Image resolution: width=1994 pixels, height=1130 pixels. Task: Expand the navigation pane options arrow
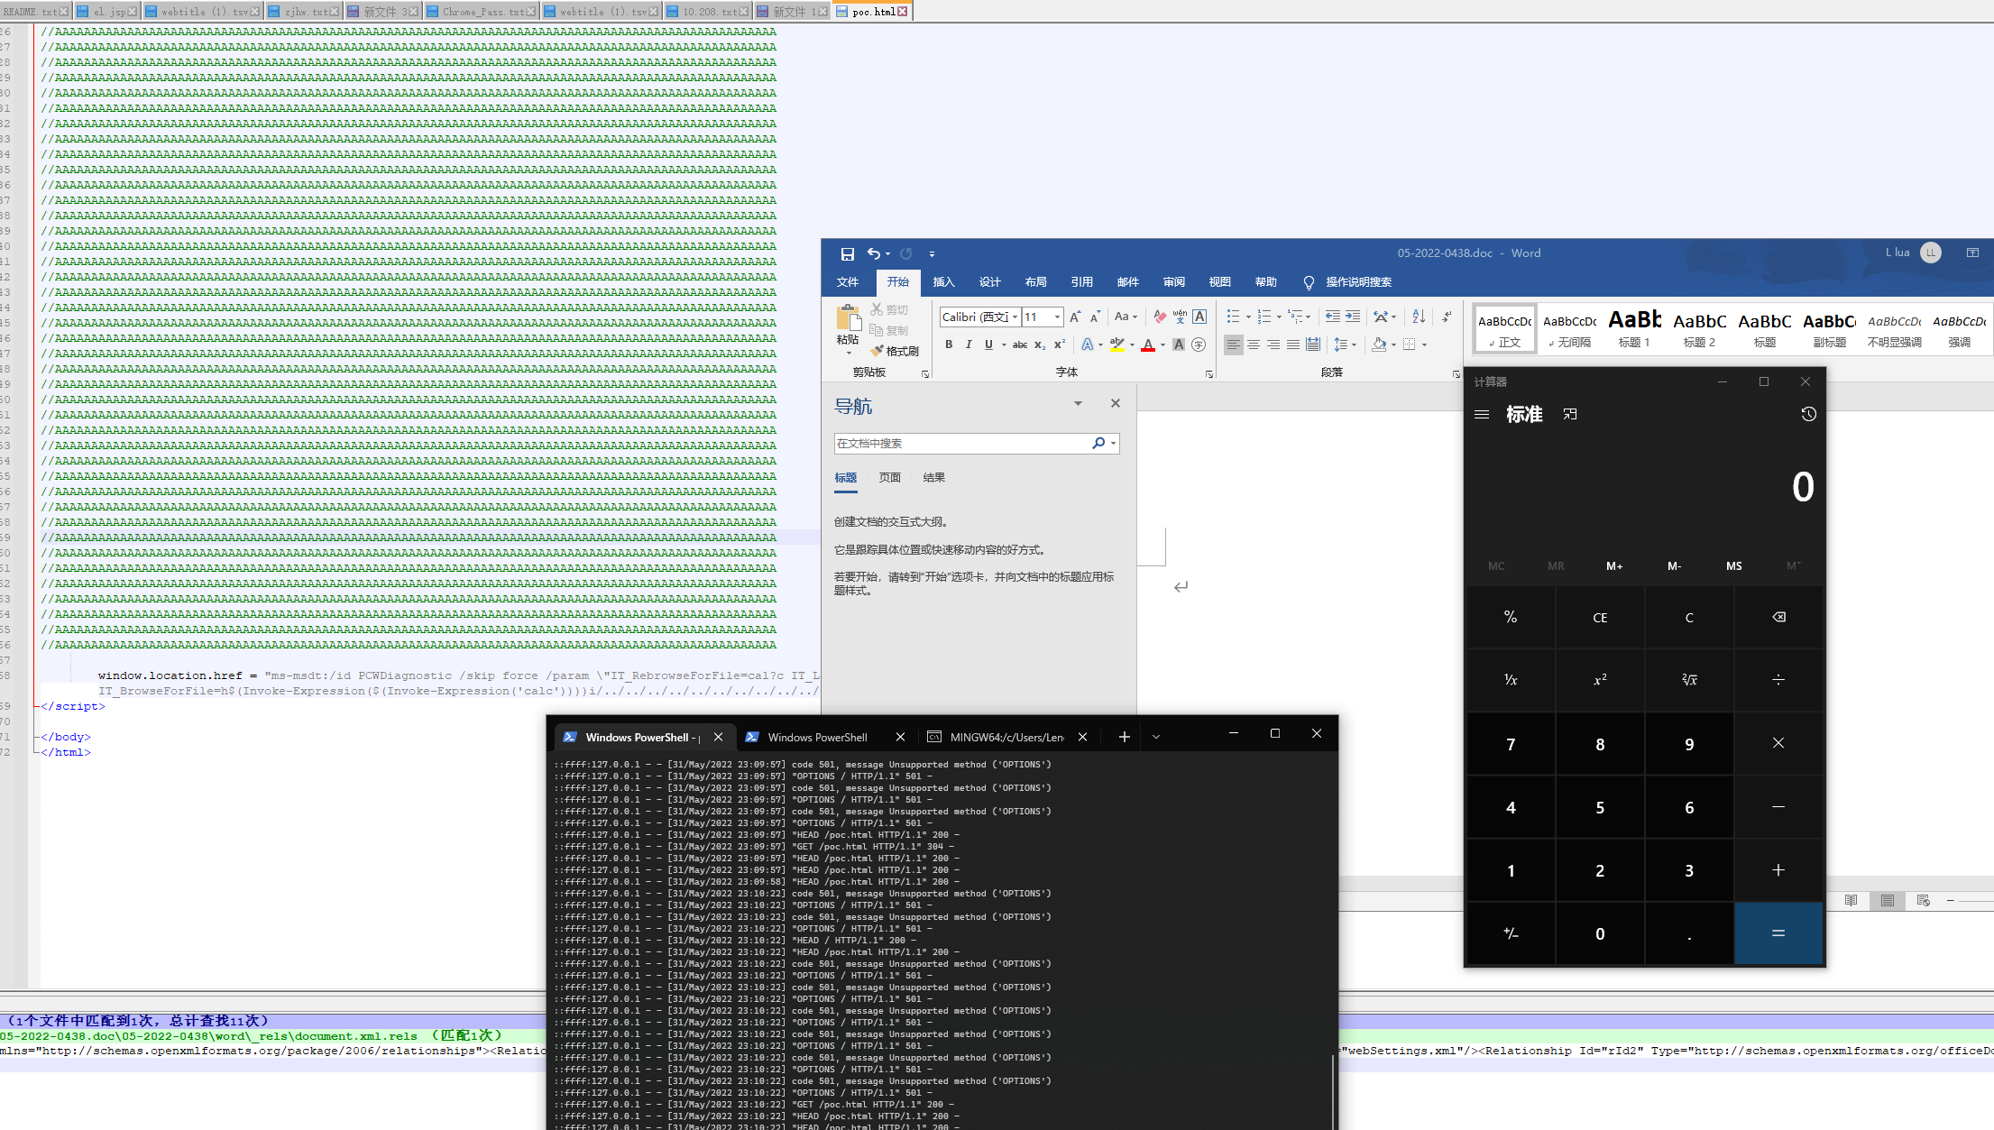pos(1078,403)
